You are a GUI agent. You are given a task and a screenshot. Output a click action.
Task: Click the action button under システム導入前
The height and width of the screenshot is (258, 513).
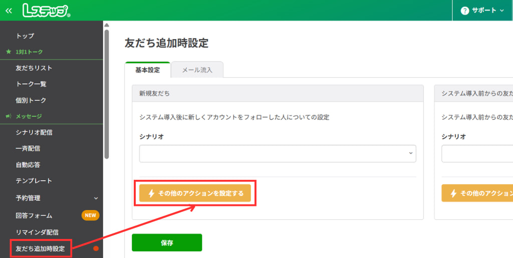(x=477, y=193)
